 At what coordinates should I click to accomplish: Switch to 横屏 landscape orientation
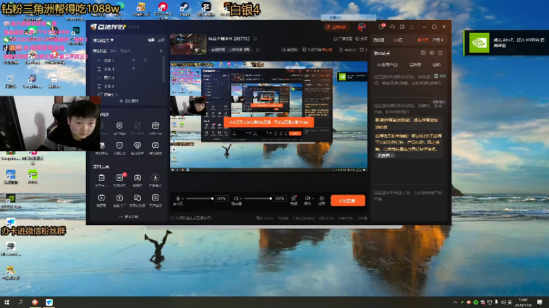tap(151, 40)
